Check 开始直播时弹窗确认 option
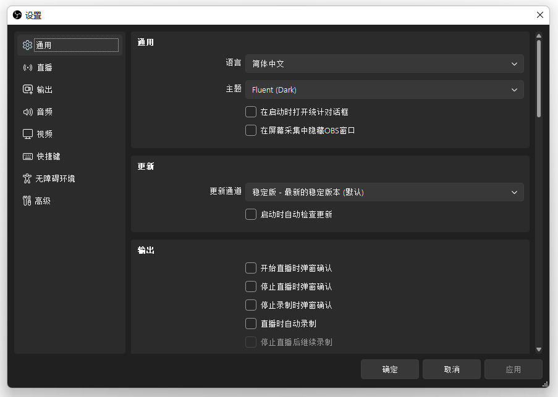558x397 pixels. coord(251,268)
